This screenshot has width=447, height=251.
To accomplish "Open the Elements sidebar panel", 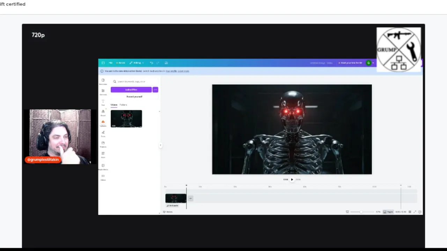I will [103, 92].
